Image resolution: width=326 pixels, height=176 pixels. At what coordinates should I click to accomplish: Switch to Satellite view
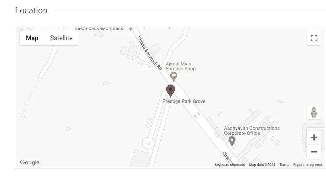point(61,38)
